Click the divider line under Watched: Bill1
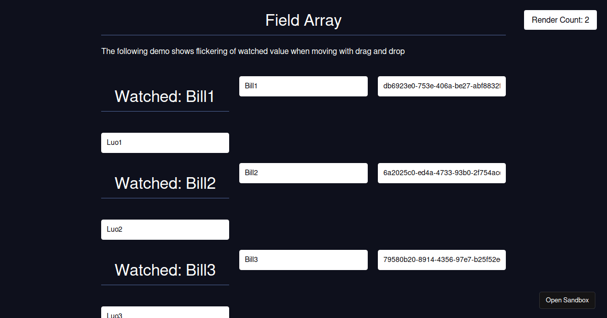 (165, 111)
